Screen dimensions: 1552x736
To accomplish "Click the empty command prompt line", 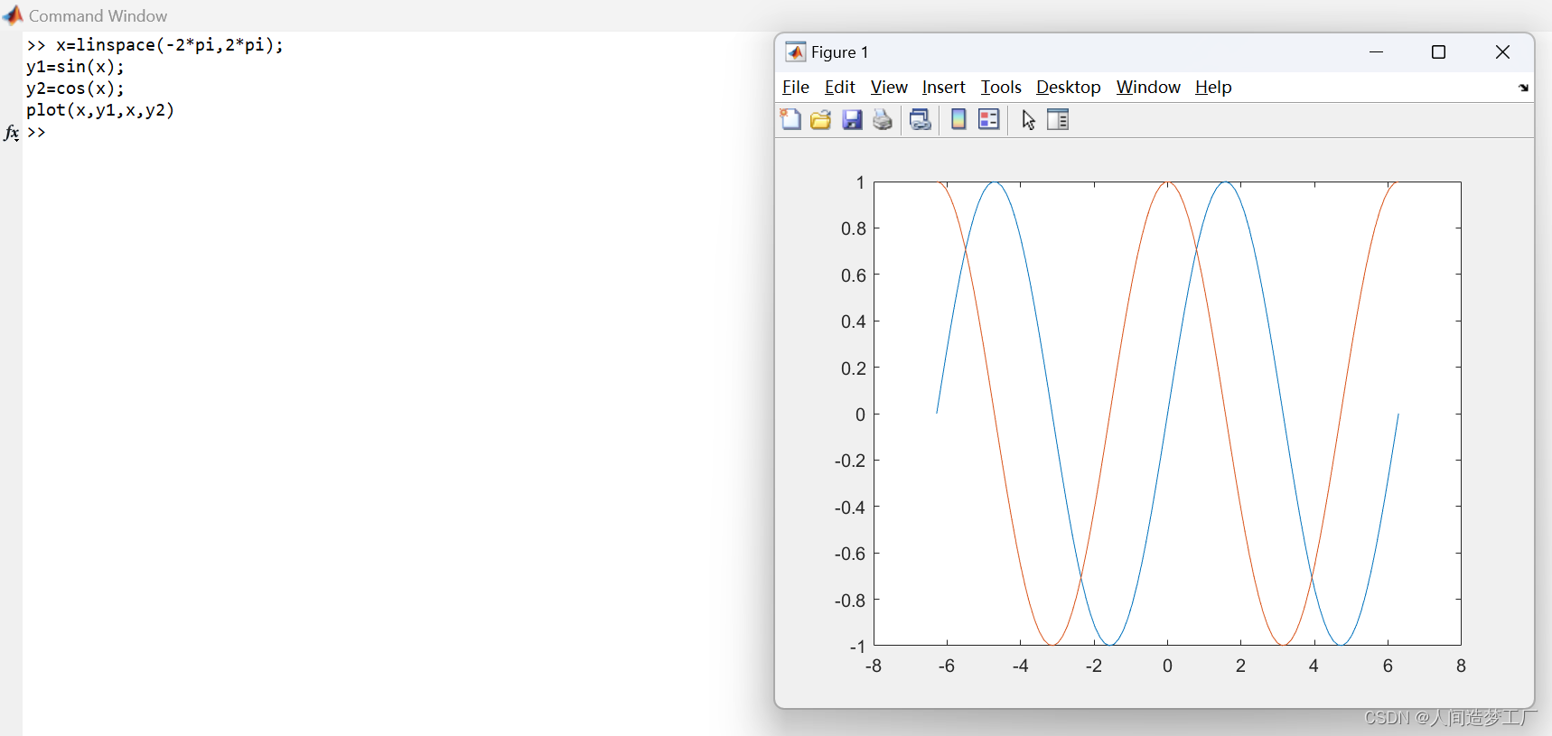I will [x=36, y=132].
